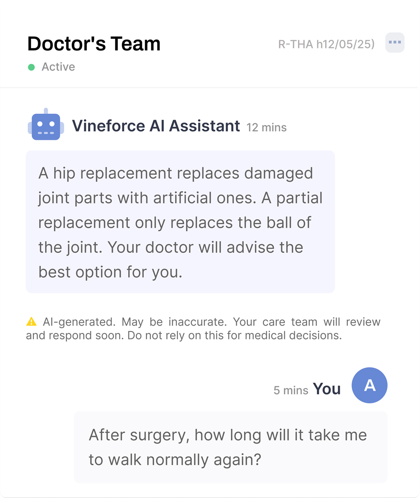The width and height of the screenshot is (420, 498).
Task: Select the hip replacement AI message bubble
Action: (180, 222)
